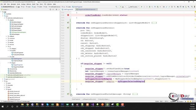Open Task View on the taskbar

click(17, 106)
